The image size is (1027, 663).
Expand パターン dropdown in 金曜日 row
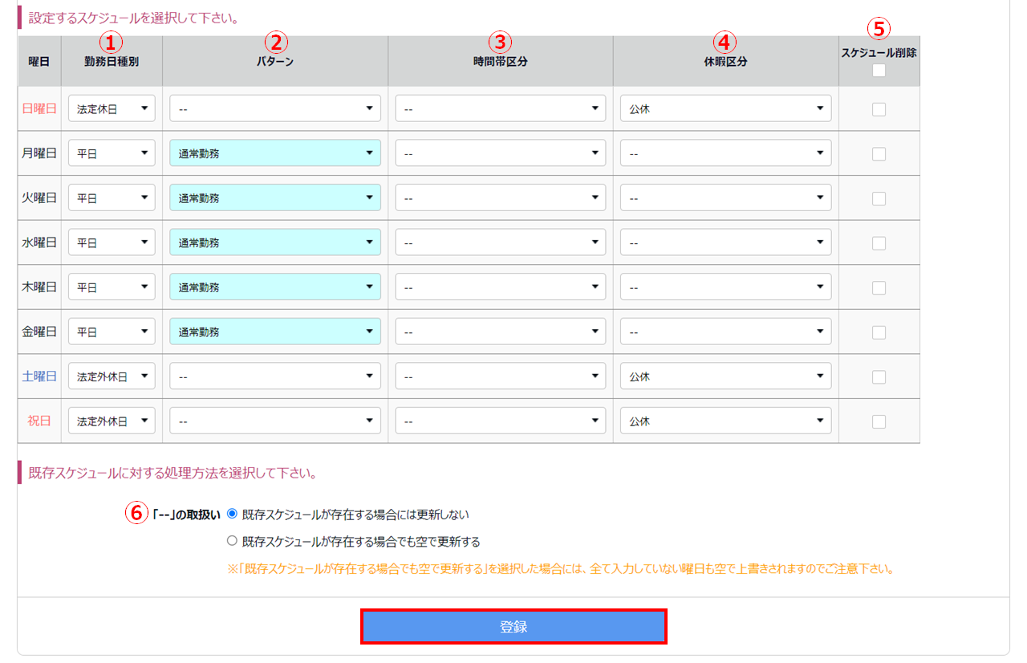275,331
